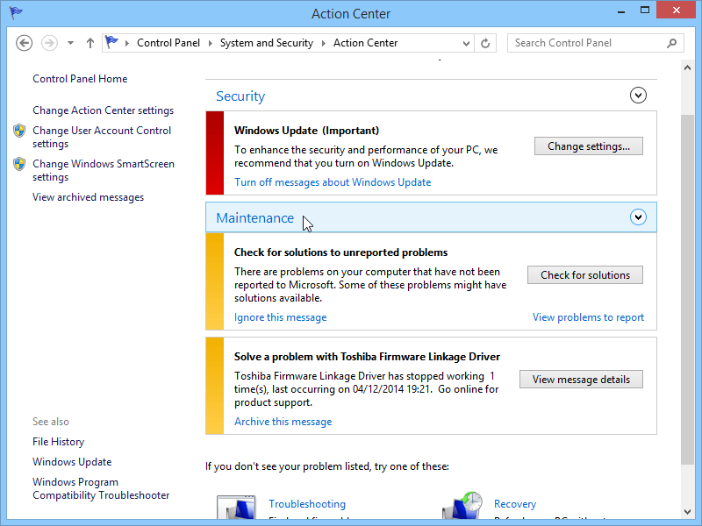The image size is (702, 526).
Task: Refresh the Action Center page
Action: point(485,43)
